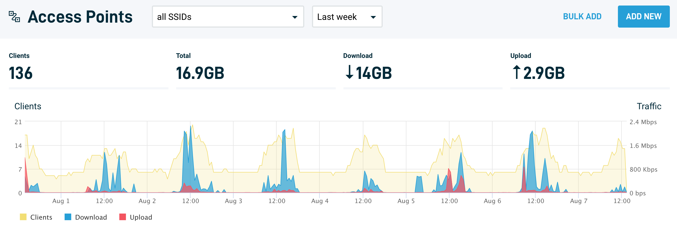This screenshot has height=229, width=677.
Task: Toggle the Download legend blue swatch
Action: [x=68, y=217]
